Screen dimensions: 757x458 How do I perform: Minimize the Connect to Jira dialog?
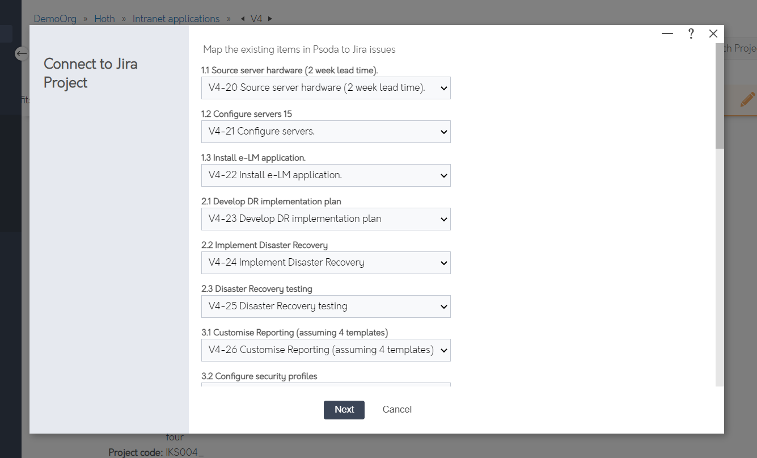pos(667,33)
